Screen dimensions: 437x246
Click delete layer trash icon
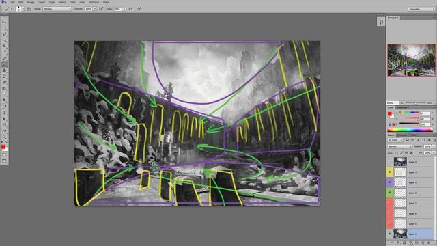coord(429,243)
